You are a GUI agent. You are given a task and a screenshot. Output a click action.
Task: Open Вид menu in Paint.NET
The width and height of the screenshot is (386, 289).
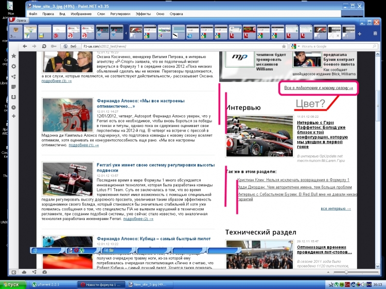(x=62, y=14)
